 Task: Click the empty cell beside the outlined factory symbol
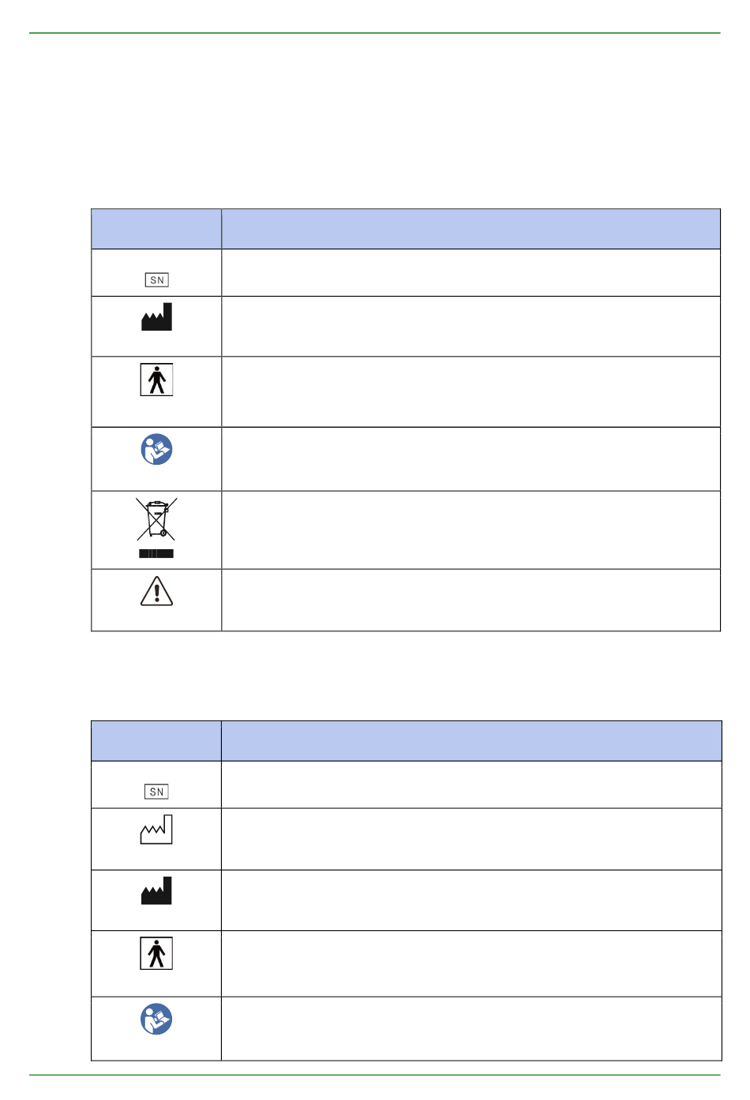[471, 839]
